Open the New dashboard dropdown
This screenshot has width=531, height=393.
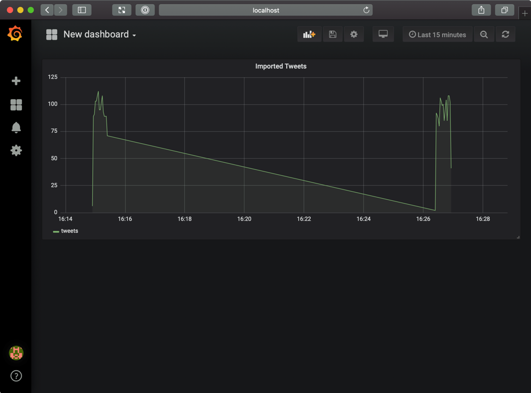(99, 34)
